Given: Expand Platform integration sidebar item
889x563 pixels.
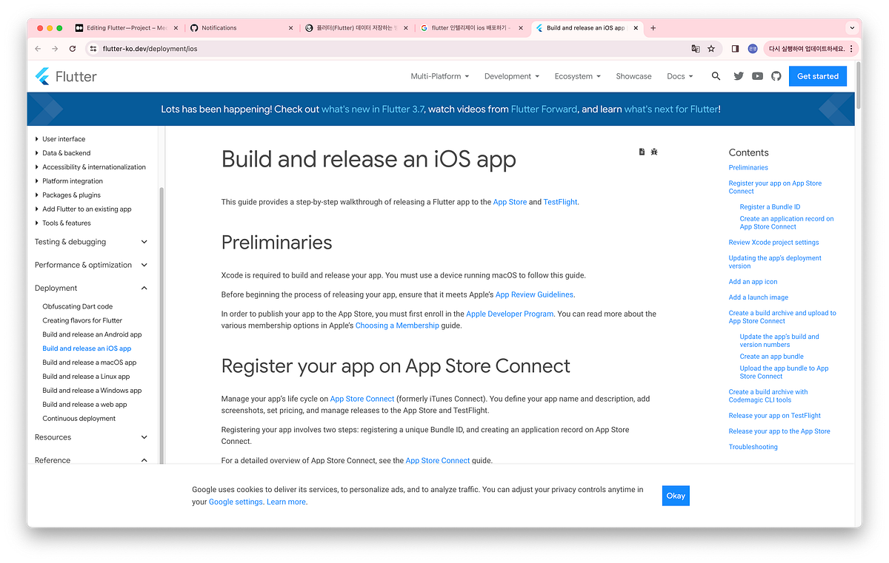Looking at the screenshot, I should [69, 181].
